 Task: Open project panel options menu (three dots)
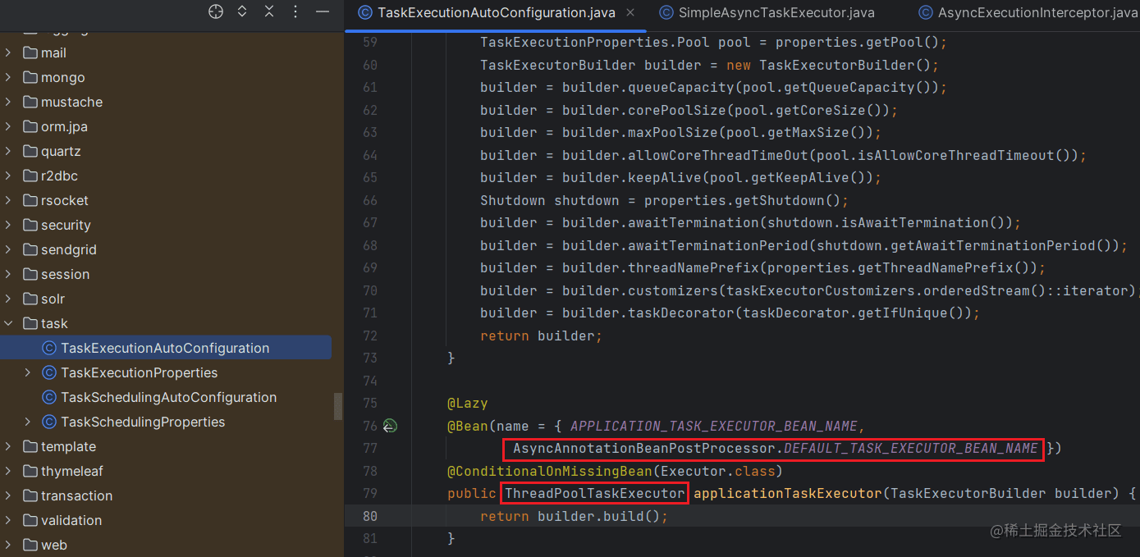295,11
